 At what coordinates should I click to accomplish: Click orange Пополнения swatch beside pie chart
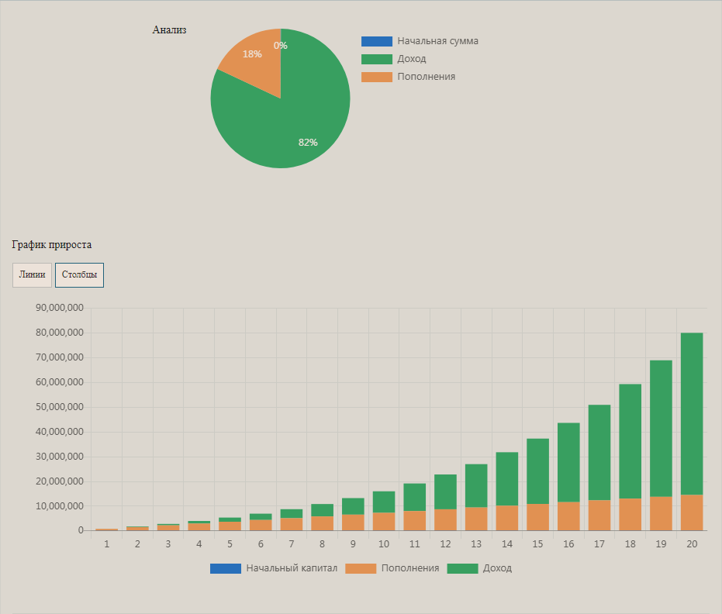pyautogui.click(x=377, y=77)
